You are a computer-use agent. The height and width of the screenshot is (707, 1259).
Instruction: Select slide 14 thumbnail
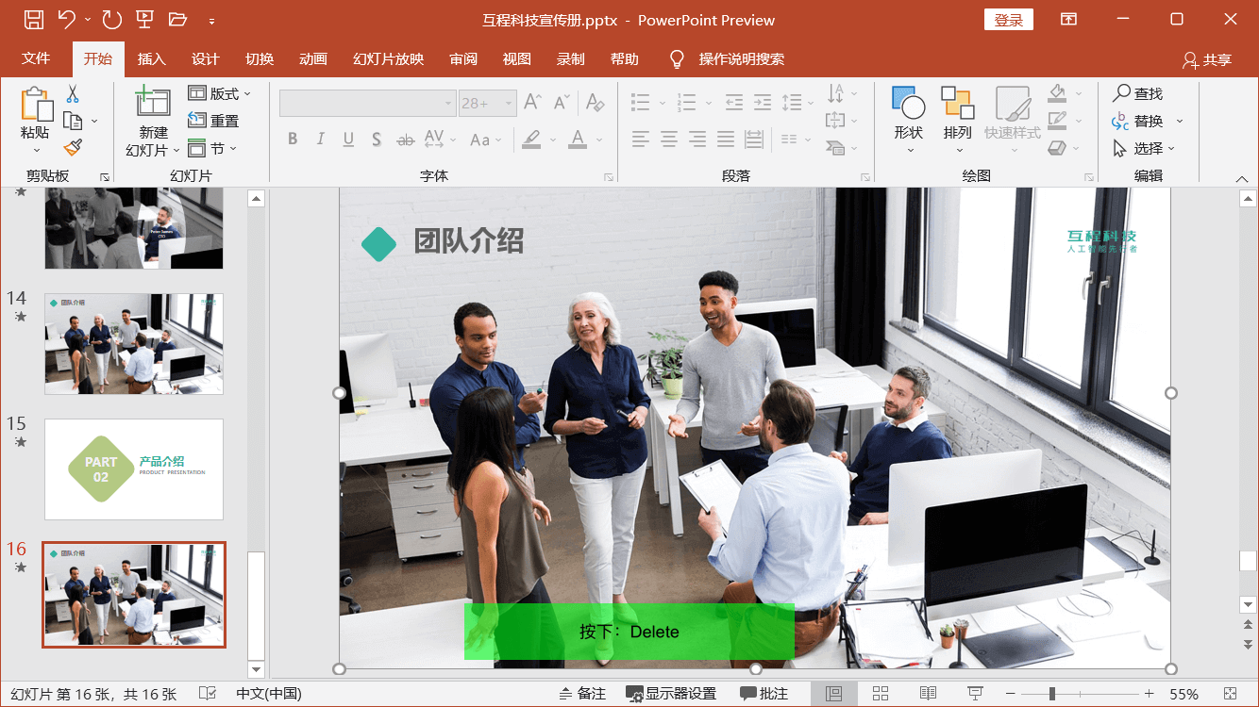pos(134,343)
